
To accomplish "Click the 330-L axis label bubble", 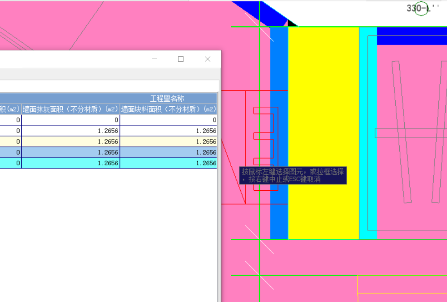I will (422, 9).
